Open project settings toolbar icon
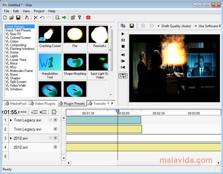 (x=57, y=18)
